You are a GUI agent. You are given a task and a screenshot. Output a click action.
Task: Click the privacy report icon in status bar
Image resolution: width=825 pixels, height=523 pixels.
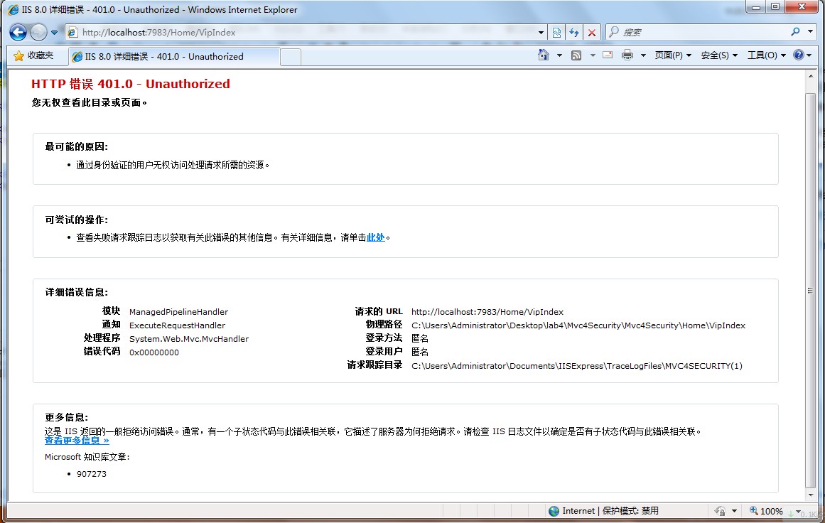click(x=720, y=511)
